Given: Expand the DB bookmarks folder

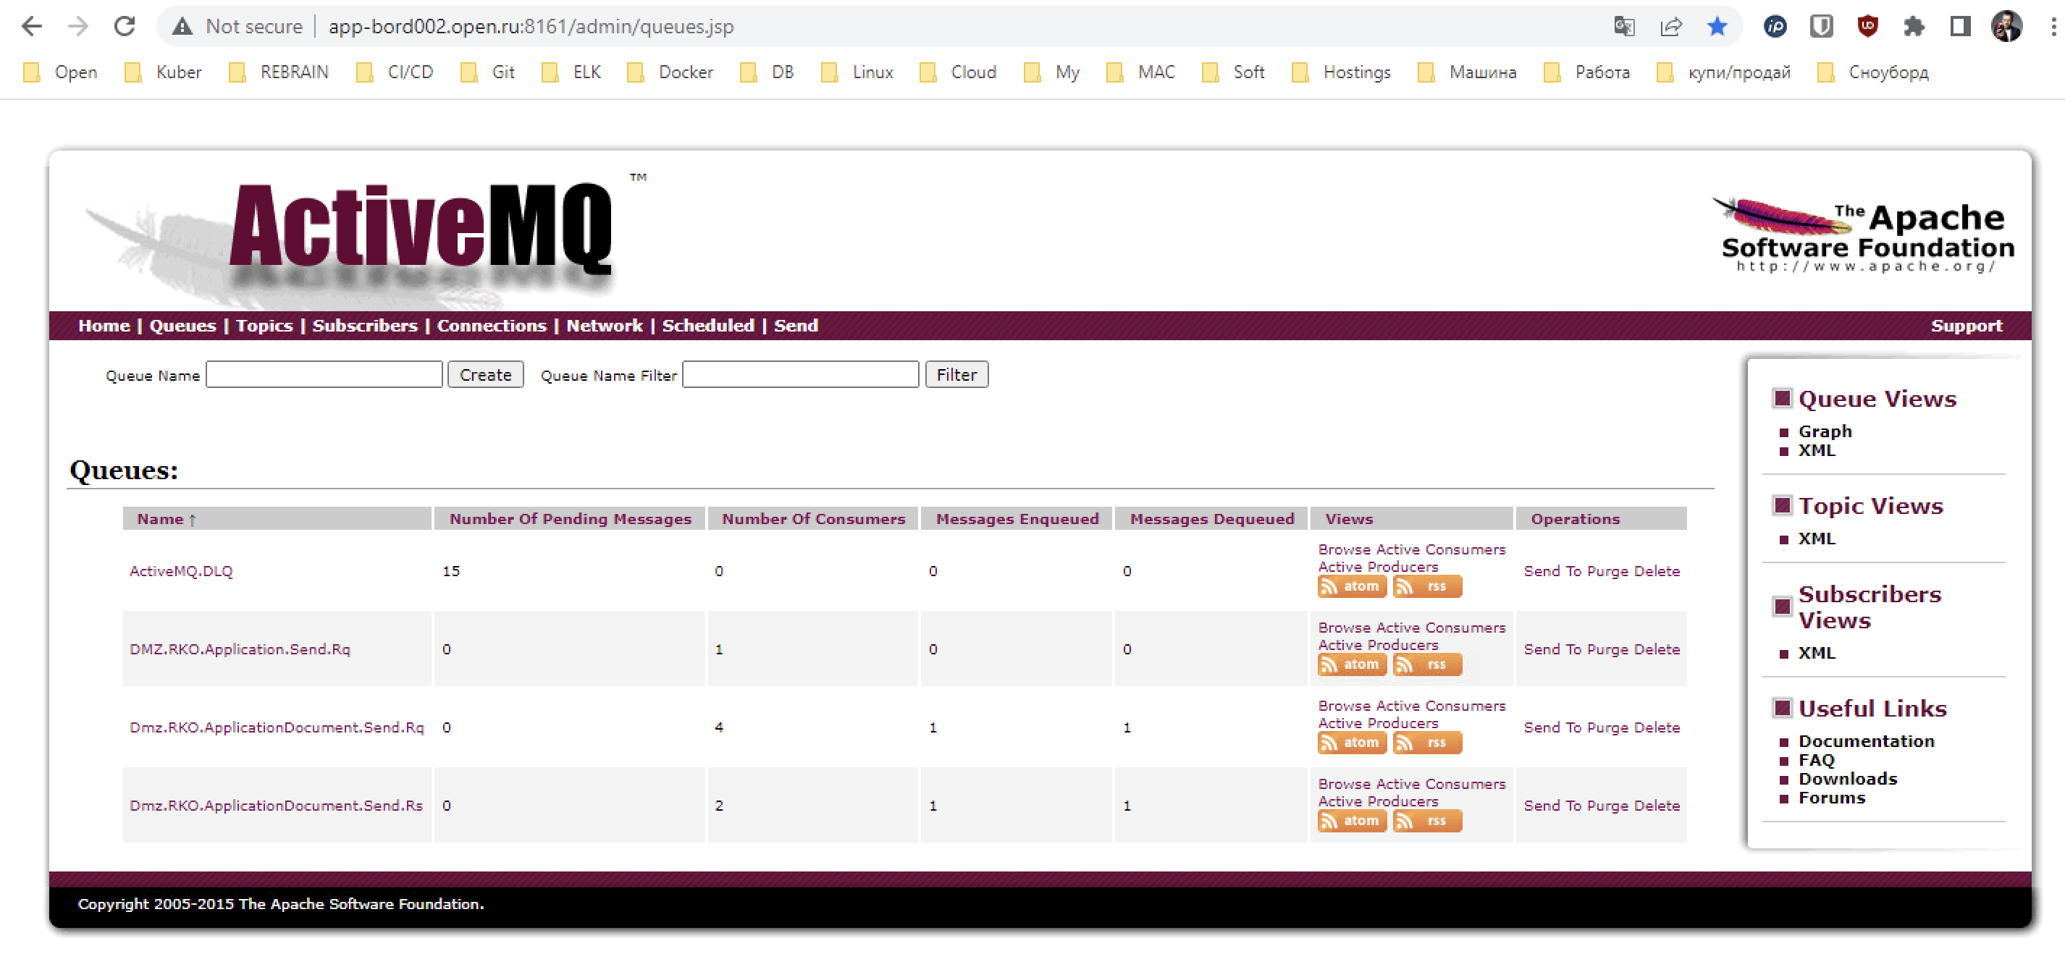Looking at the screenshot, I should [x=767, y=72].
